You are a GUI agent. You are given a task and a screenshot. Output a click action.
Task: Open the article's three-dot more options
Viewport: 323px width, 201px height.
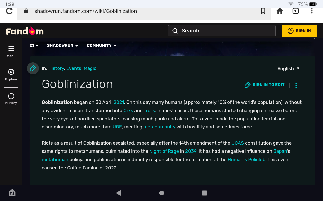click(296, 86)
